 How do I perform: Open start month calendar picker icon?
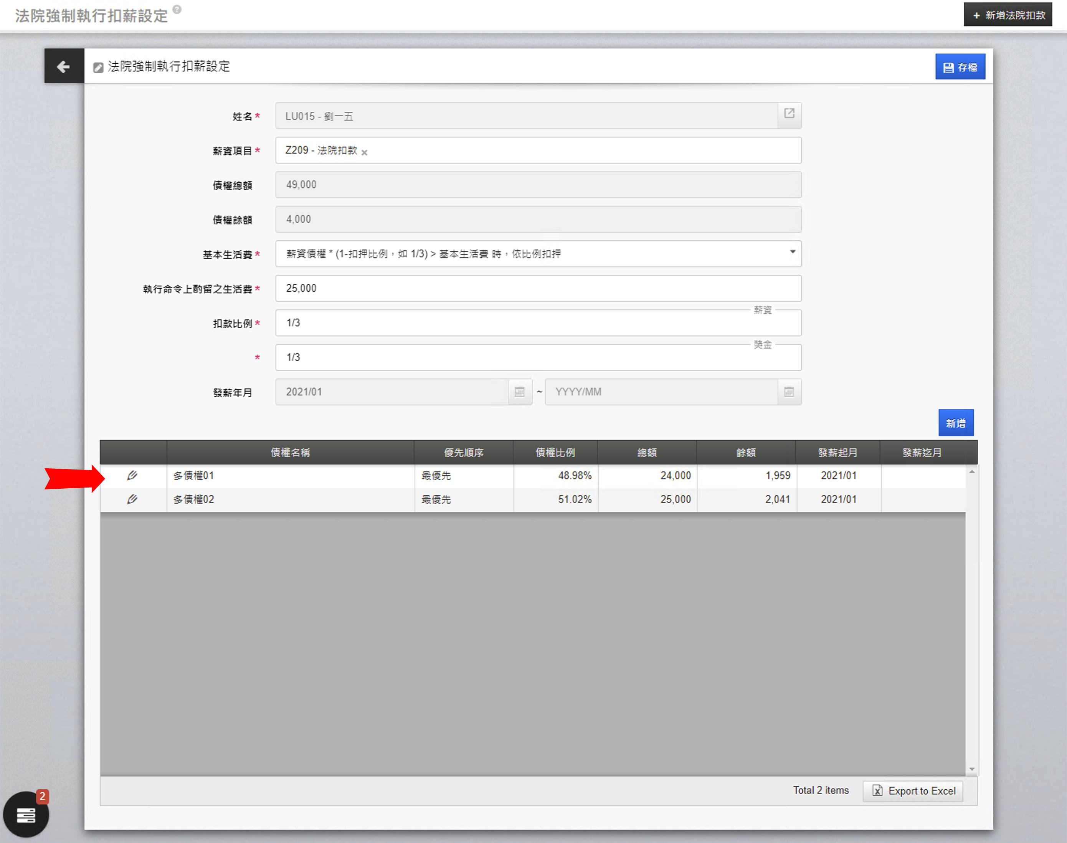(519, 392)
